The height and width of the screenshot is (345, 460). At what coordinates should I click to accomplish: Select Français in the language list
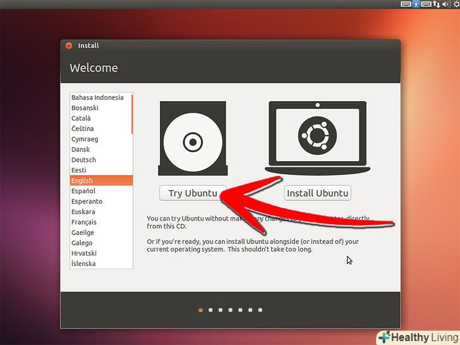[x=101, y=222]
